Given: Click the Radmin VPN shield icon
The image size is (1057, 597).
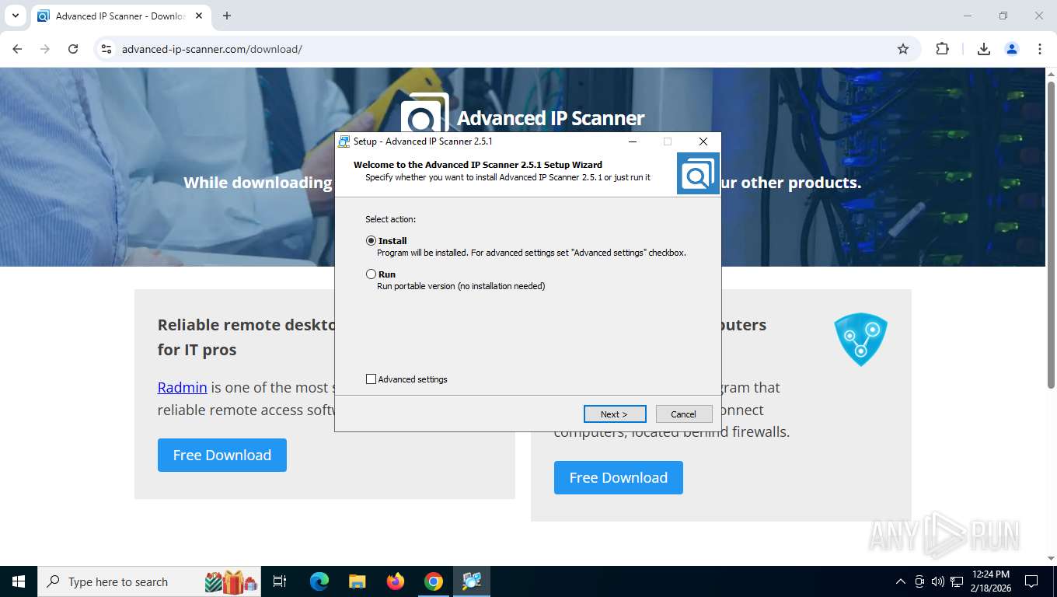Looking at the screenshot, I should [x=860, y=340].
